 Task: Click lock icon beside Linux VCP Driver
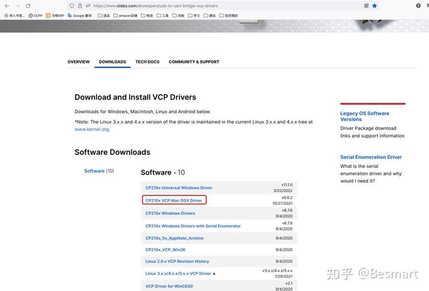[x=214, y=273]
